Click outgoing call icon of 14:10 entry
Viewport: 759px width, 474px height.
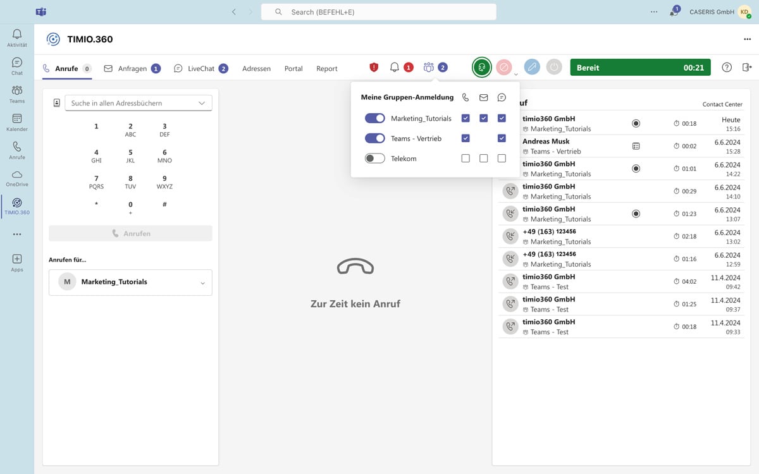click(x=510, y=191)
